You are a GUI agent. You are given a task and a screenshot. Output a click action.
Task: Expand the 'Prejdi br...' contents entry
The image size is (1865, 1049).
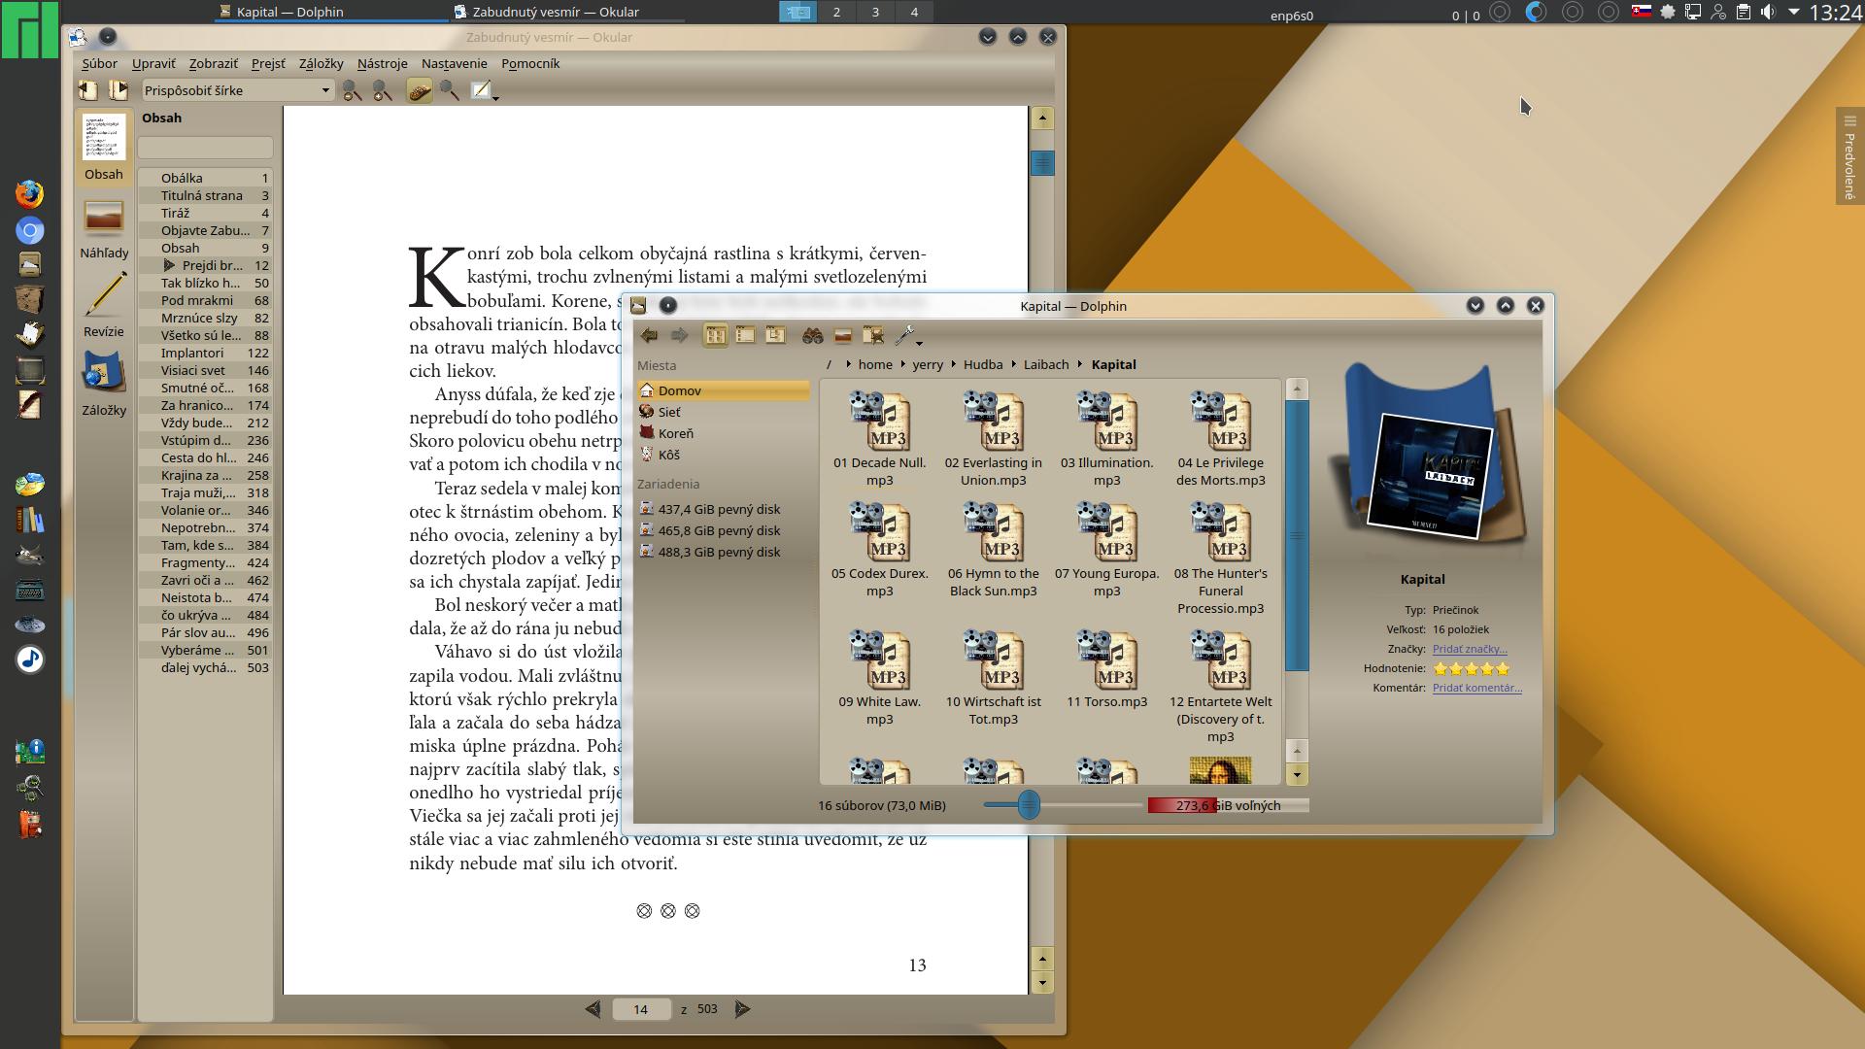[x=169, y=265]
